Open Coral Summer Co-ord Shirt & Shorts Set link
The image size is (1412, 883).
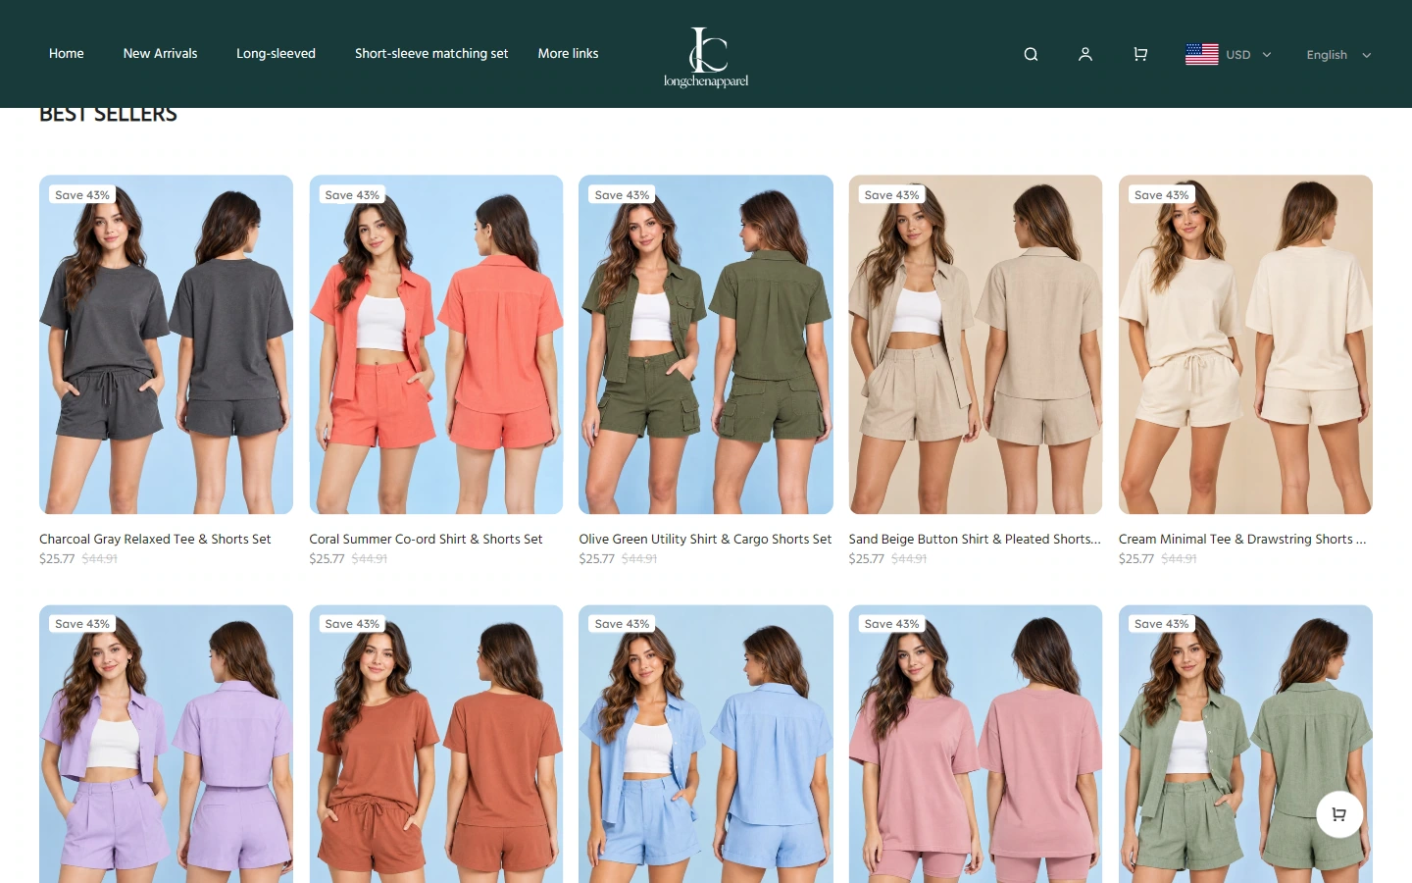tap(426, 539)
